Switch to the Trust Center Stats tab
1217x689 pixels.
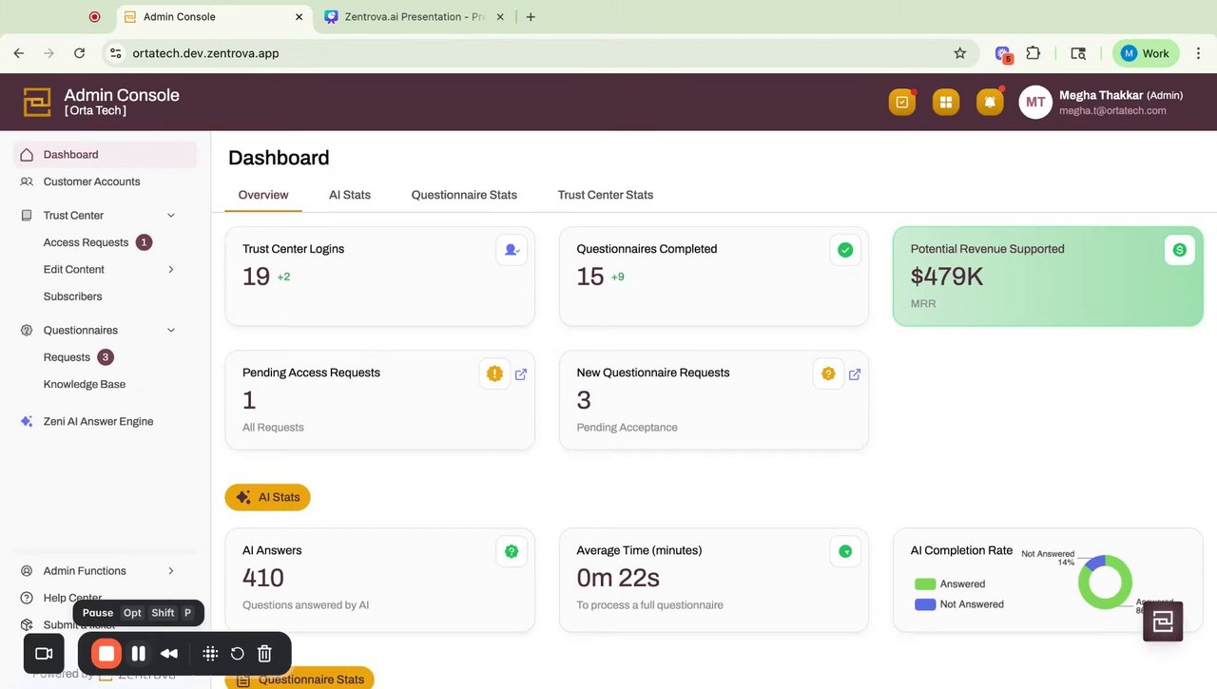pyautogui.click(x=606, y=195)
